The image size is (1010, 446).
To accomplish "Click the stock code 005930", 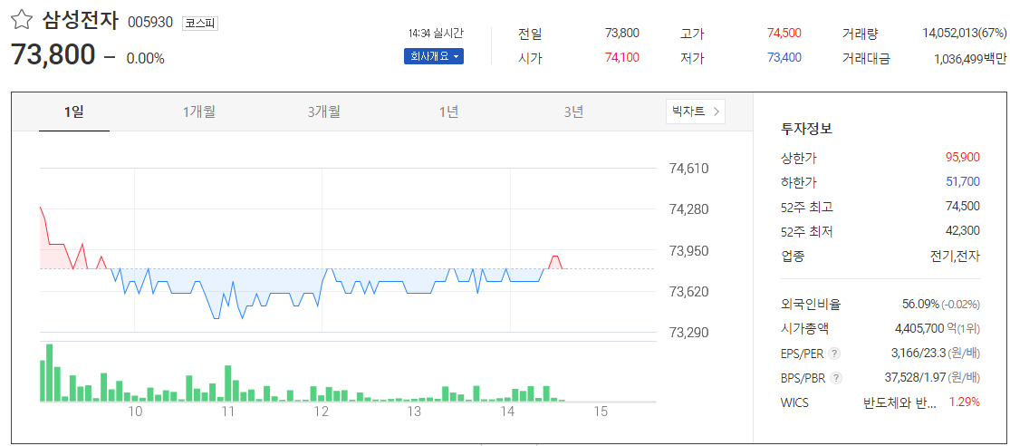I will [x=150, y=23].
